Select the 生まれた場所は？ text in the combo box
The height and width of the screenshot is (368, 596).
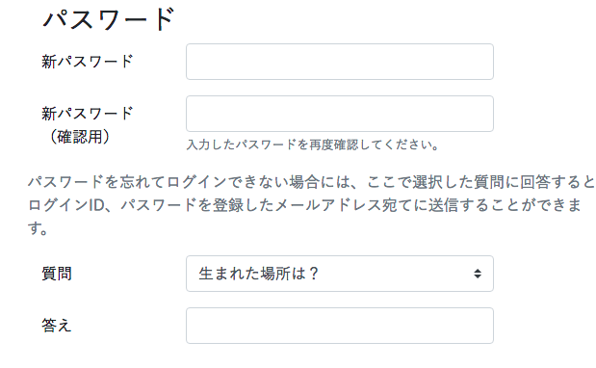pyautogui.click(x=258, y=274)
